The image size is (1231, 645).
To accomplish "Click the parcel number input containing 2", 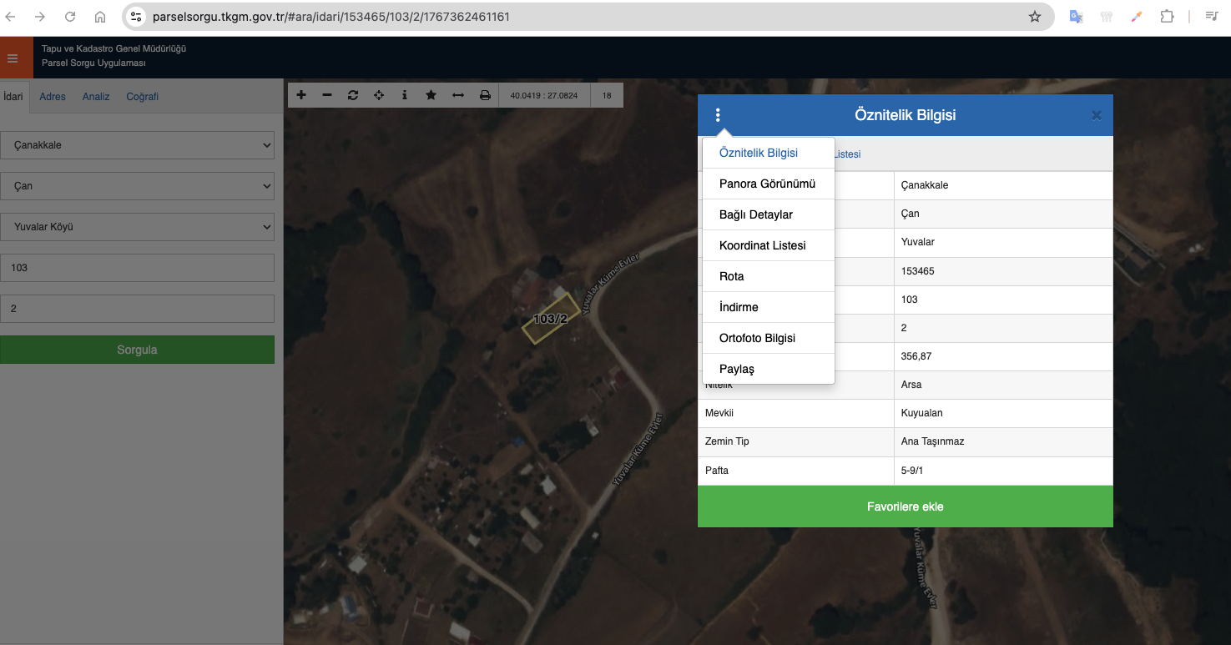I will [x=137, y=309].
